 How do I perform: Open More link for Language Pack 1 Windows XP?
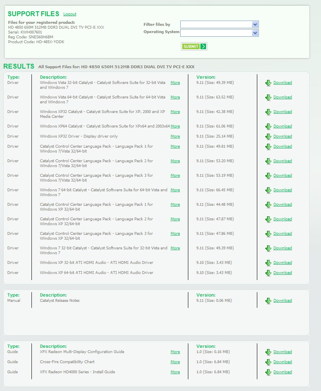(x=175, y=205)
